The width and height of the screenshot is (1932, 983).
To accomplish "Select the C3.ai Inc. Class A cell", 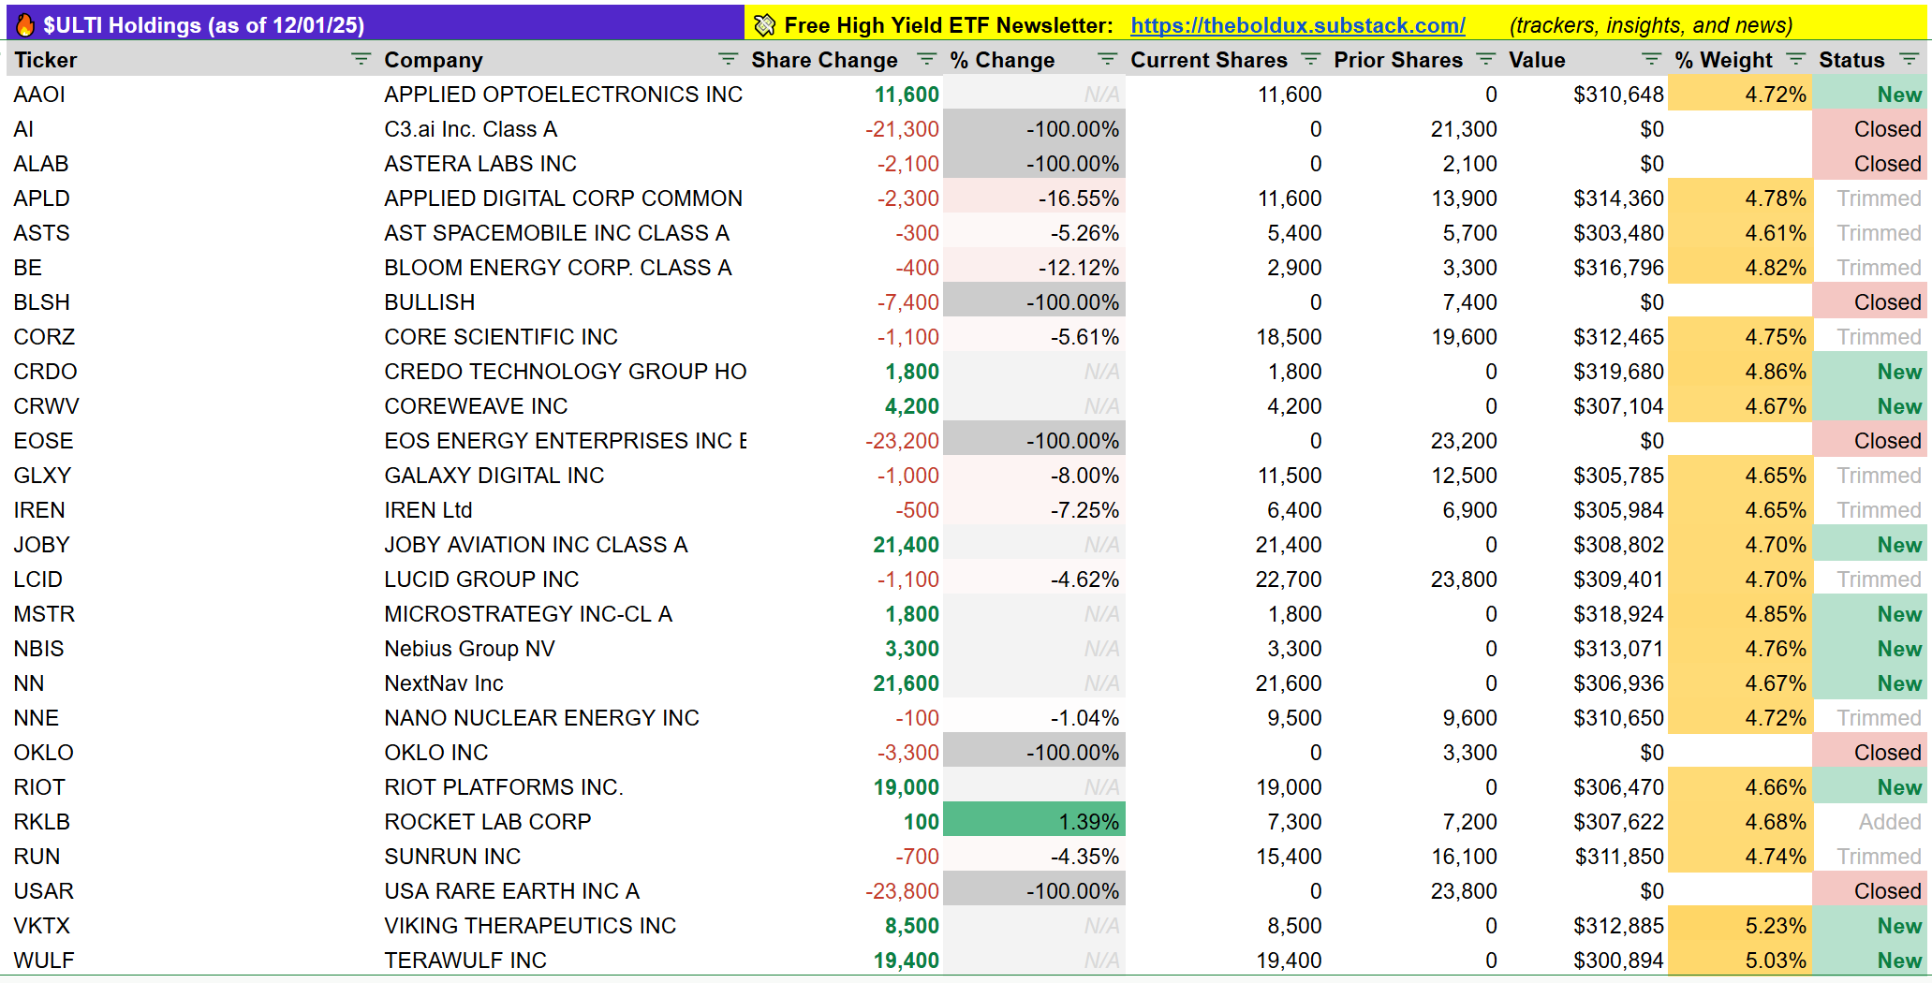I will tap(560, 129).
